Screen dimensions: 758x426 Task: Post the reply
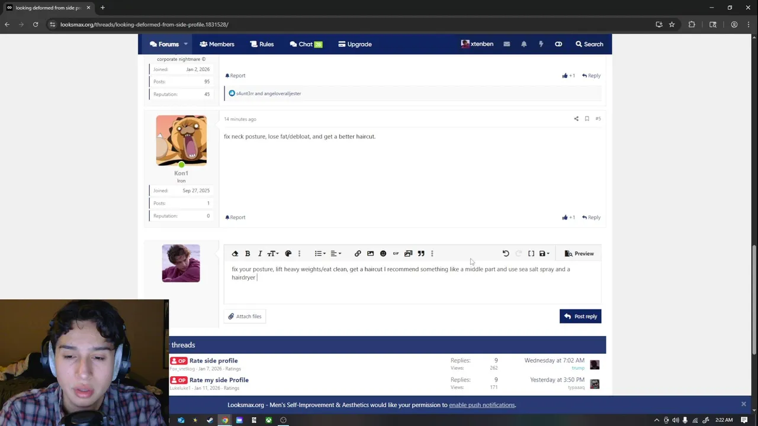580,316
